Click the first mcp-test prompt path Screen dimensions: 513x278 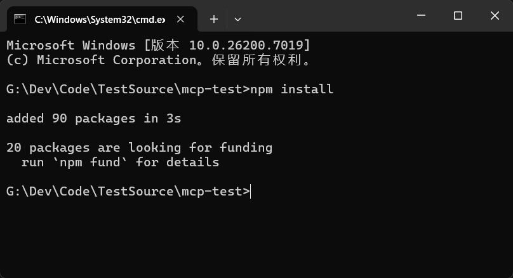[x=128, y=89]
